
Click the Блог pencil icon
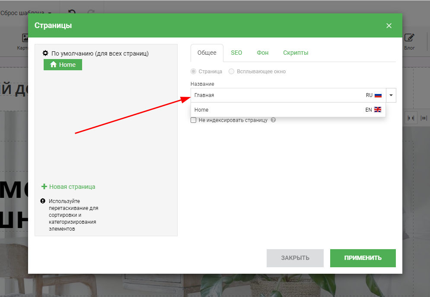[x=409, y=38]
